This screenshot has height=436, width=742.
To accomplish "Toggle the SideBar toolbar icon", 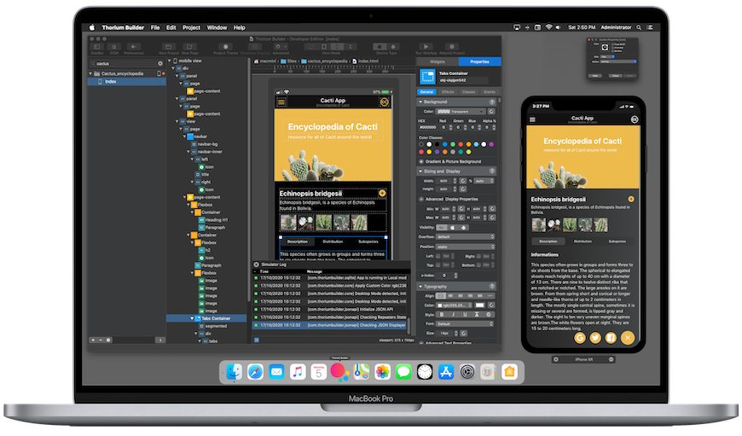I will pyautogui.click(x=97, y=47).
